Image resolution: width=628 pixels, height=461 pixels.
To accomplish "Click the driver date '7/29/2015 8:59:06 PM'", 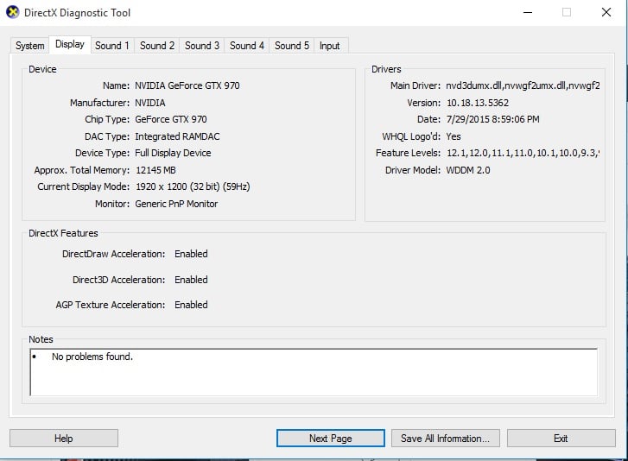I will 492,119.
